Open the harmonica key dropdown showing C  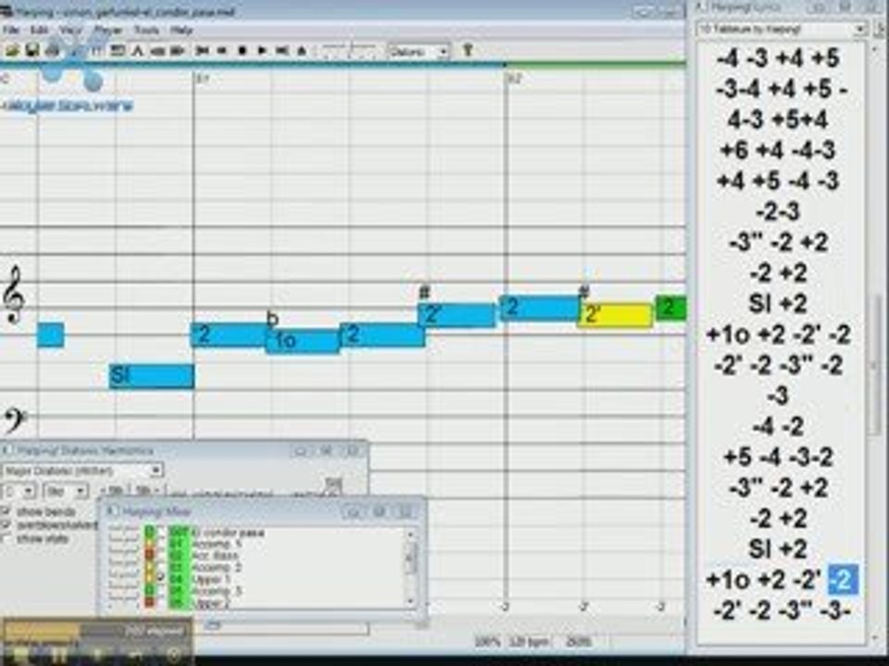[19, 490]
